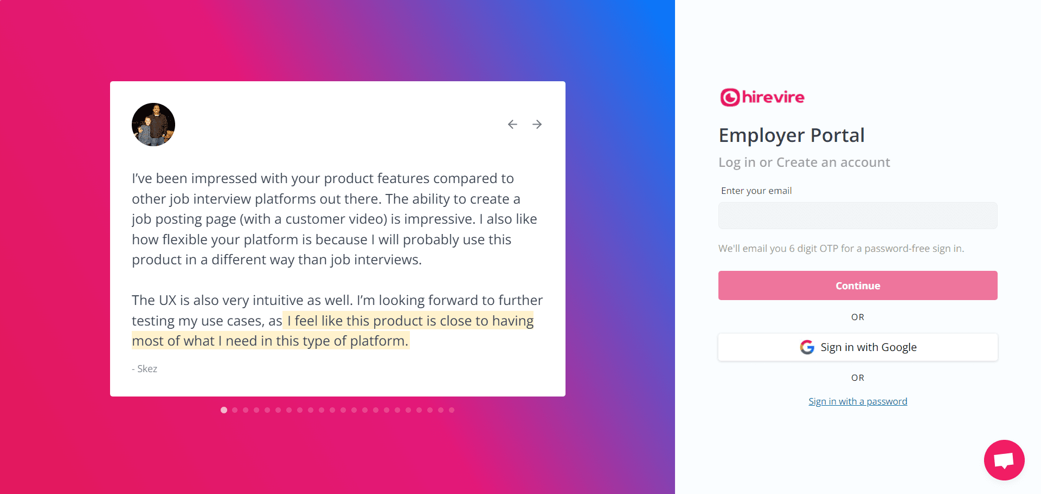Screen dimensions: 1041x494
Task: Select the second-to-last carousel dot
Action: point(441,410)
